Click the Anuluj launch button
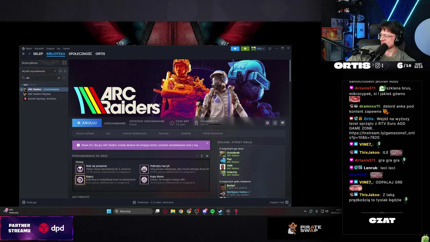The height and width of the screenshot is (242, 430). [87, 123]
